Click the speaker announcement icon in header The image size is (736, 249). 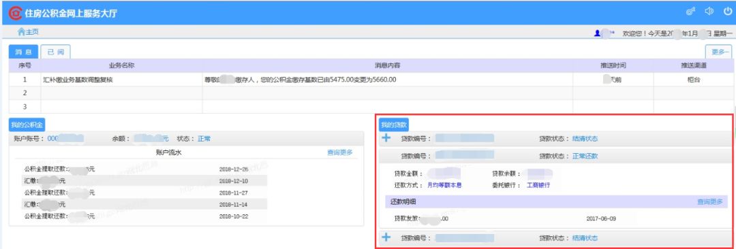click(709, 12)
